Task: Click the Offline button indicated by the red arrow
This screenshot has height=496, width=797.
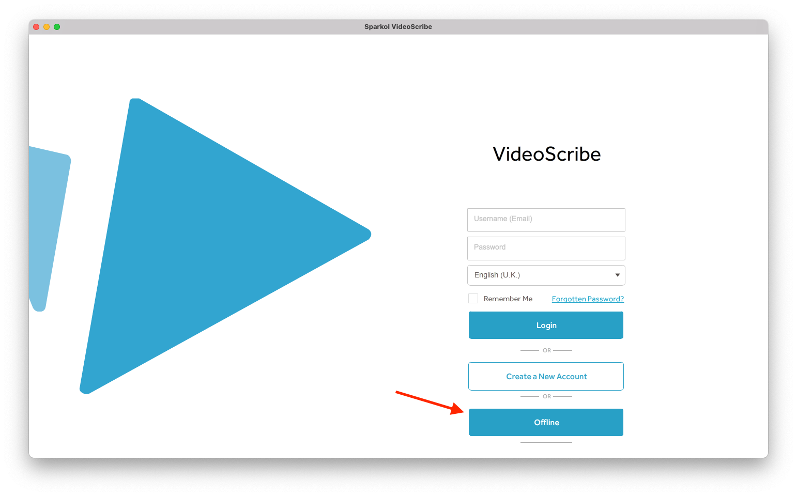Action: (546, 422)
